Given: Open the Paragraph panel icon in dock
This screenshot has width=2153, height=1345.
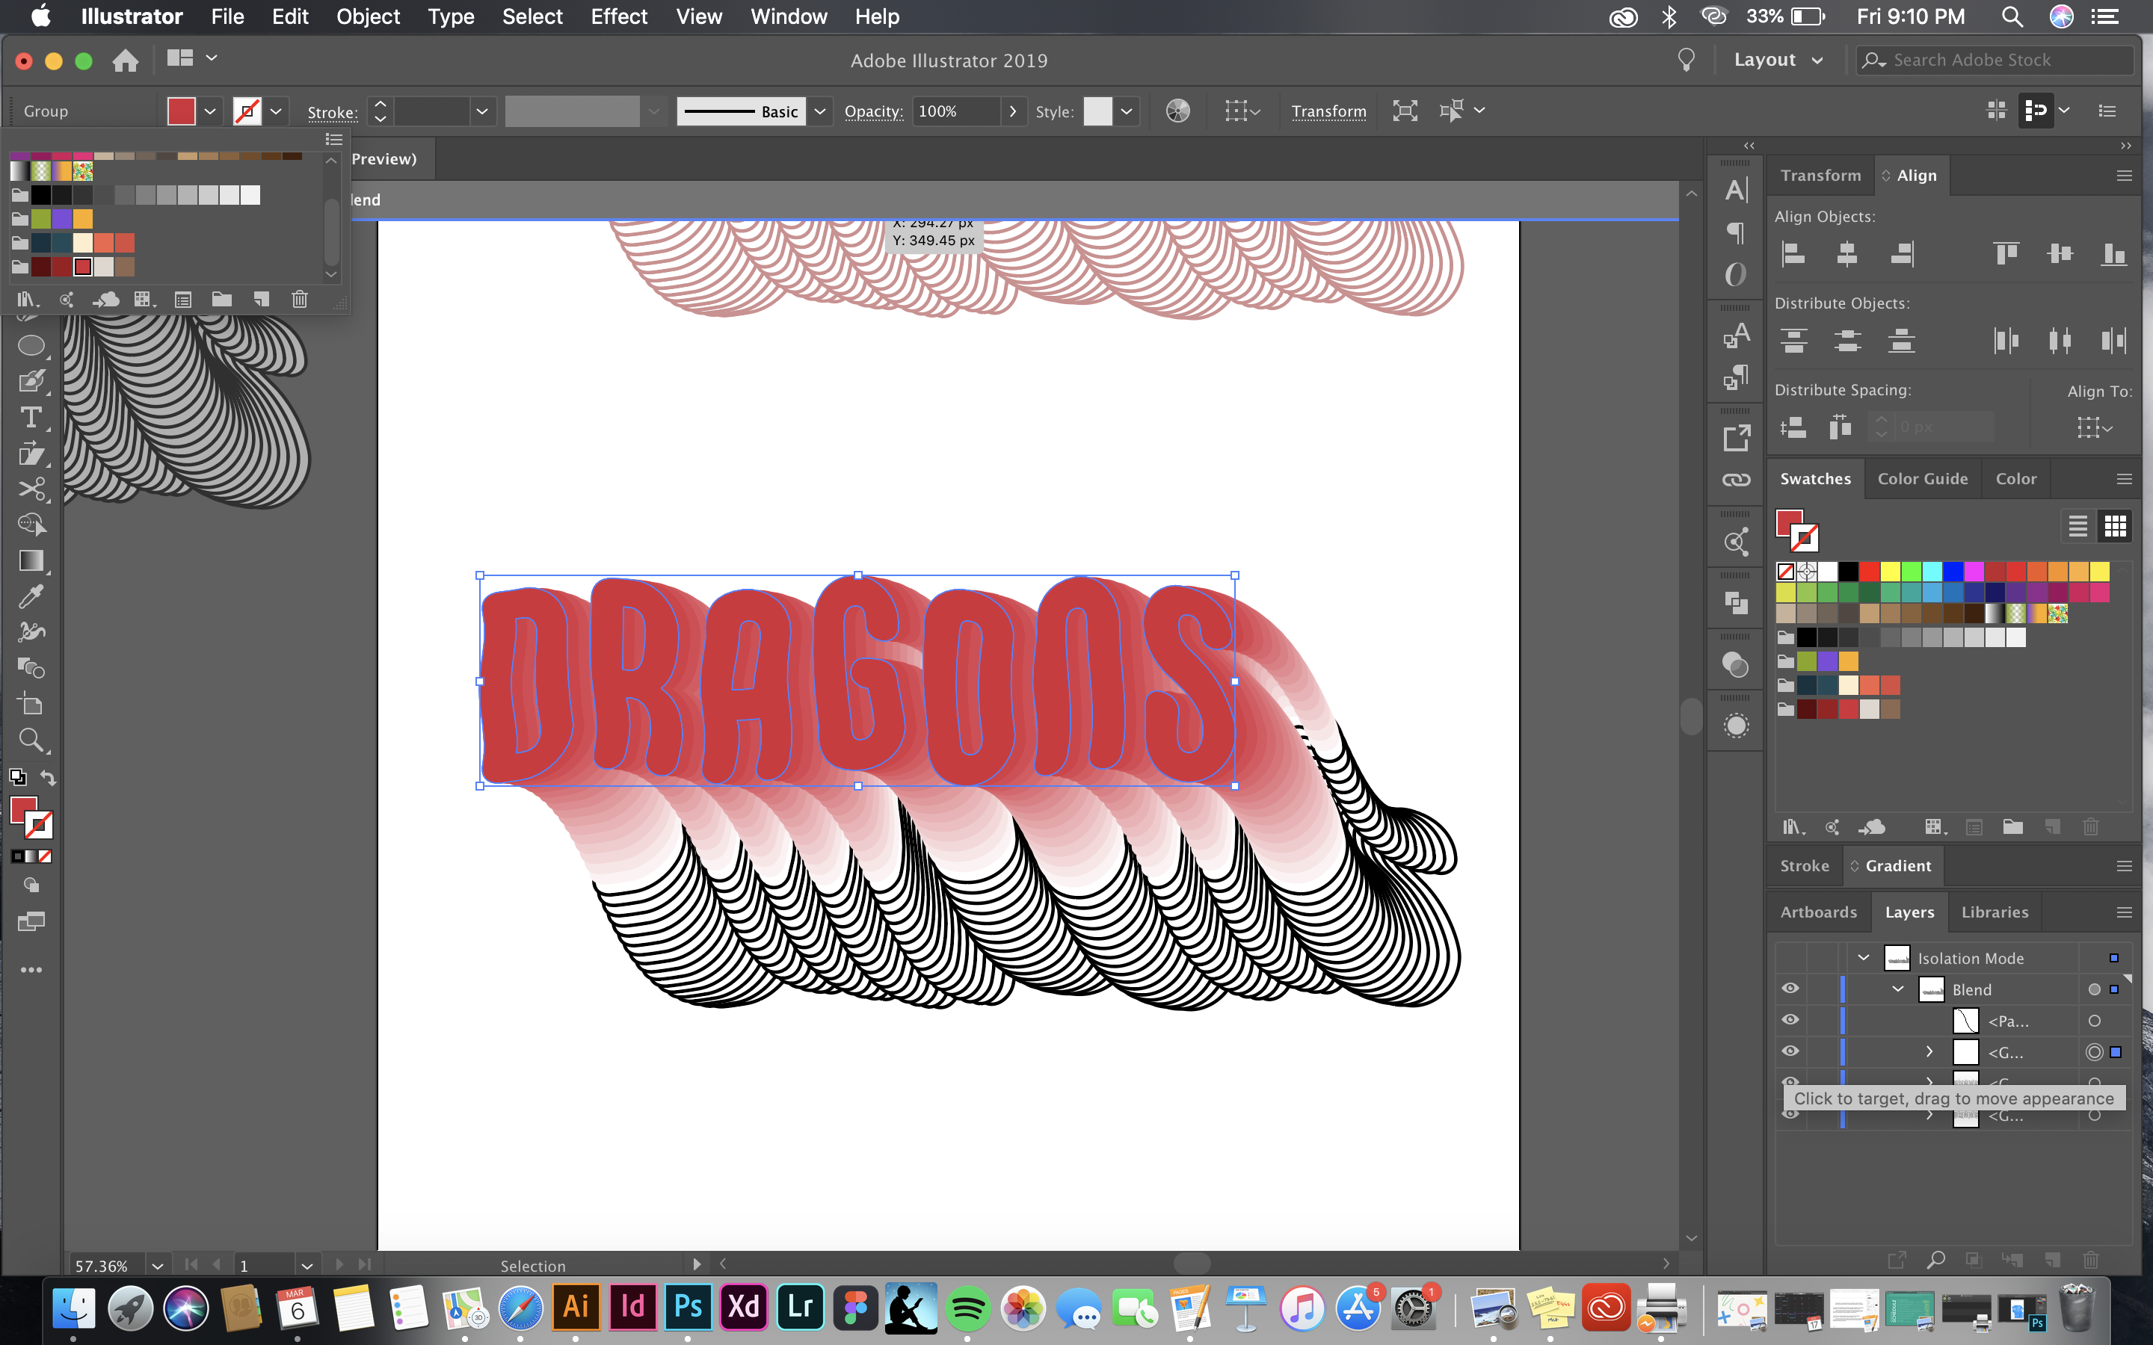Looking at the screenshot, I should click(1736, 232).
